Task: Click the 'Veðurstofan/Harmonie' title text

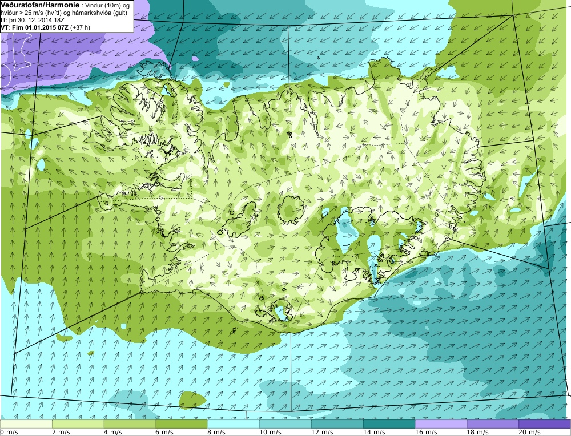Action: click(x=39, y=5)
